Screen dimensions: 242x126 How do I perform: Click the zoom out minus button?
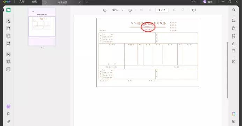pyautogui.click(x=105, y=10)
